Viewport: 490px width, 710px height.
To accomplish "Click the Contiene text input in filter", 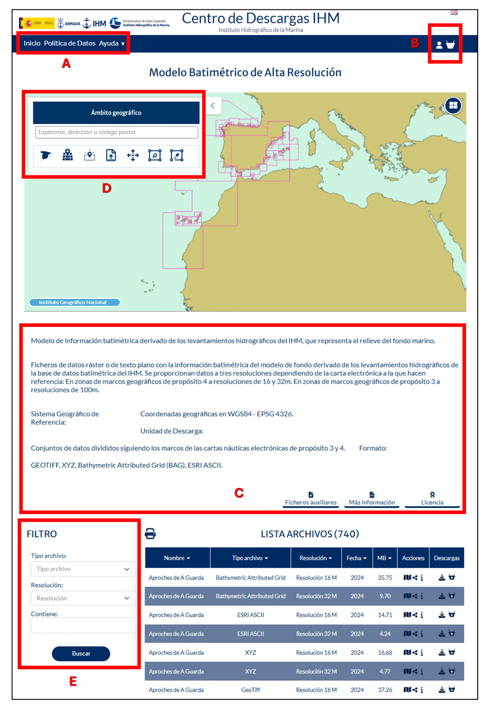I will [x=83, y=625].
